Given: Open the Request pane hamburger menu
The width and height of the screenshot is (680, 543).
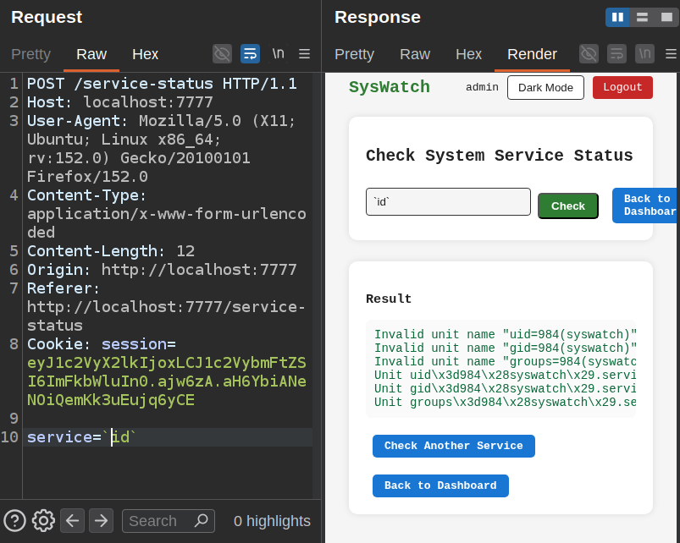Looking at the screenshot, I should coord(305,53).
